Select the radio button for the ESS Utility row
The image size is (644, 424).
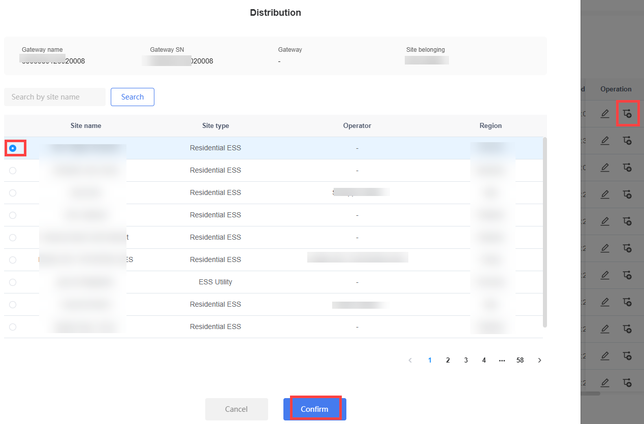tap(13, 282)
